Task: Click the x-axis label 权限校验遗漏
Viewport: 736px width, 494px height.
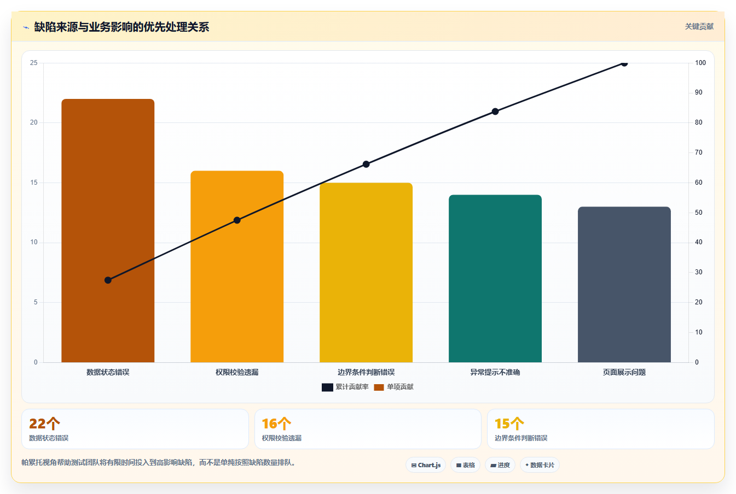Action: click(x=237, y=372)
